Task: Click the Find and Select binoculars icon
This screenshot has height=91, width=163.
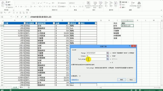Action: click(139, 3)
